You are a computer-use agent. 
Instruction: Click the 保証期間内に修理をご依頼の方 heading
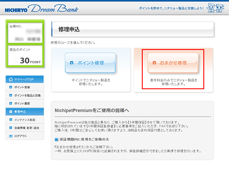(x=84, y=140)
